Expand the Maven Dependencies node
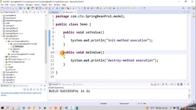 4,62
